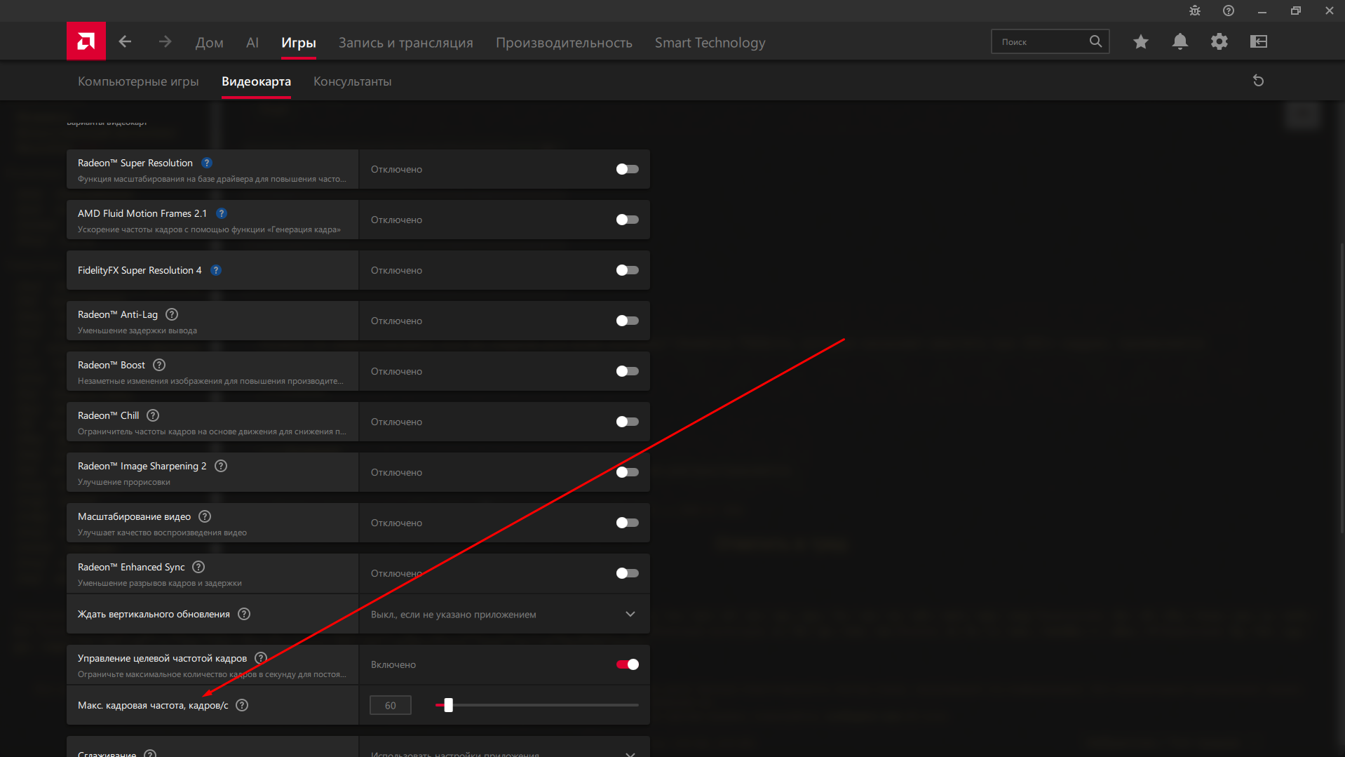
Task: Enable Radeon Super Resolution toggle
Action: [627, 169]
